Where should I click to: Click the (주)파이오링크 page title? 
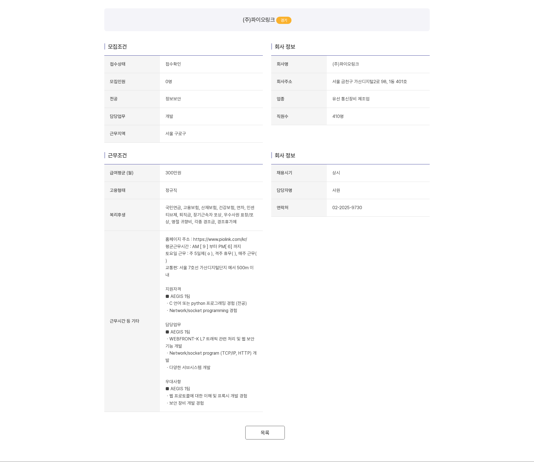[x=259, y=20]
